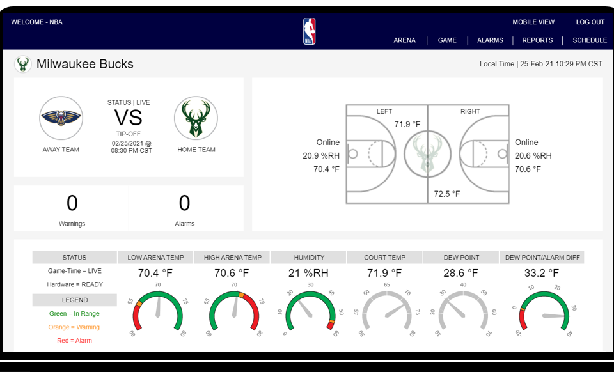Select the Dew Point gauge

pyautogui.click(x=463, y=311)
